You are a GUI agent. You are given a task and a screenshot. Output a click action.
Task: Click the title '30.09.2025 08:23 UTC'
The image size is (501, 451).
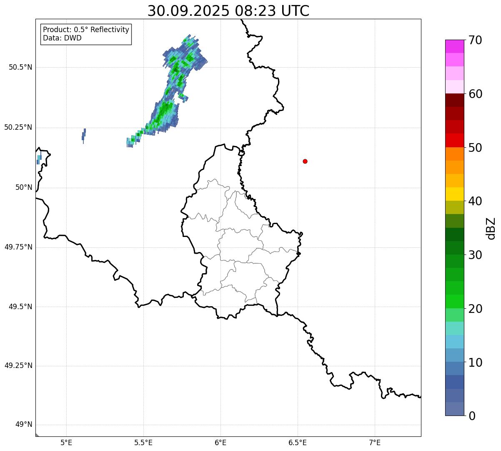(x=228, y=11)
